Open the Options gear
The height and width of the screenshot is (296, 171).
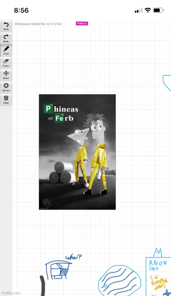pyautogui.click(x=6, y=88)
